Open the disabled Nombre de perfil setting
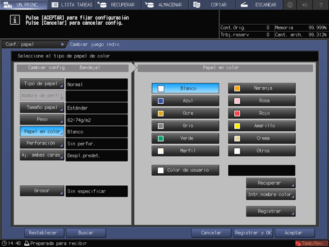Viewport: 329px width, 247px height. pos(42,95)
